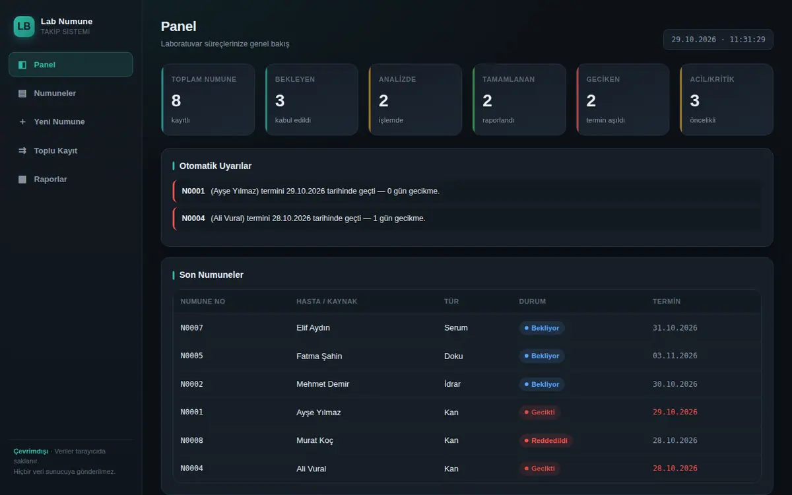
Task: Click Gecikti badge for Ayşe Yılmaz
Action: [x=540, y=412]
